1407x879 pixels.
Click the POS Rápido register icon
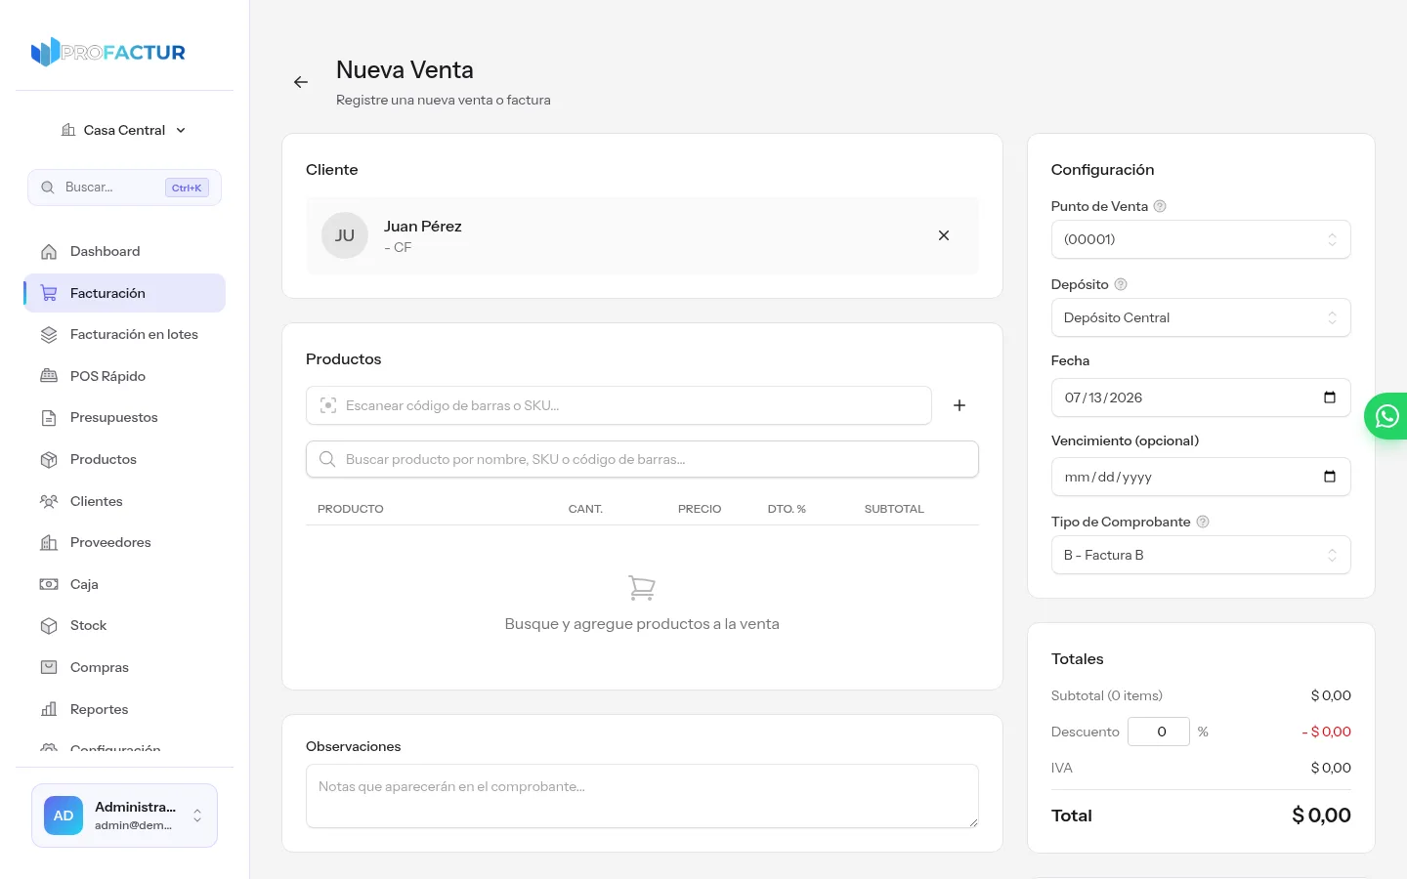pyautogui.click(x=49, y=376)
